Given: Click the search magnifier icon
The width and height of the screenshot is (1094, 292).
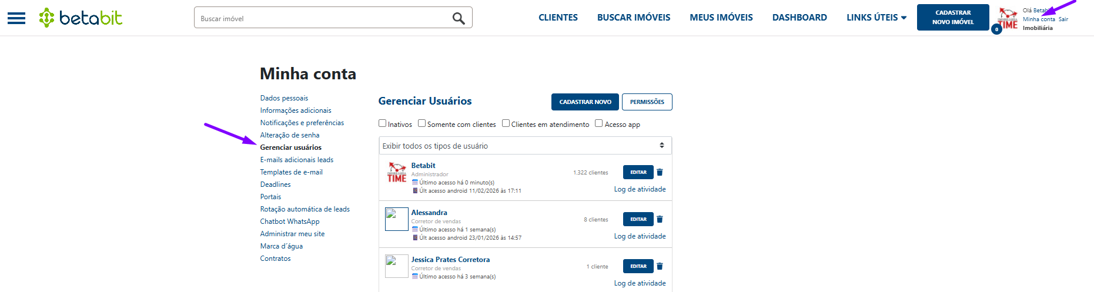Looking at the screenshot, I should [459, 18].
